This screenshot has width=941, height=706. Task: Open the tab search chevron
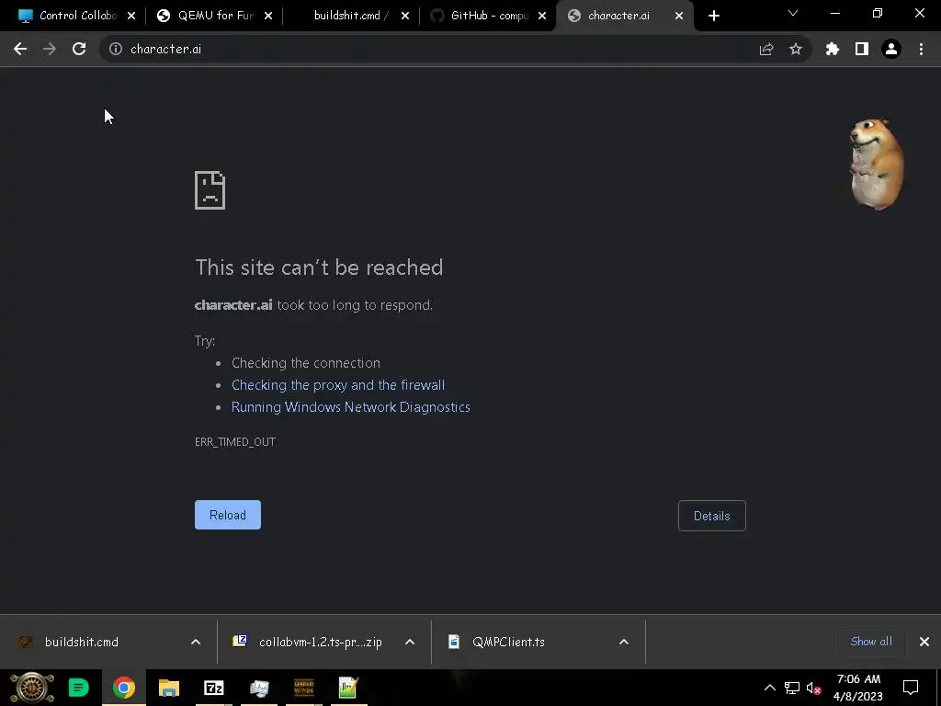click(x=793, y=13)
